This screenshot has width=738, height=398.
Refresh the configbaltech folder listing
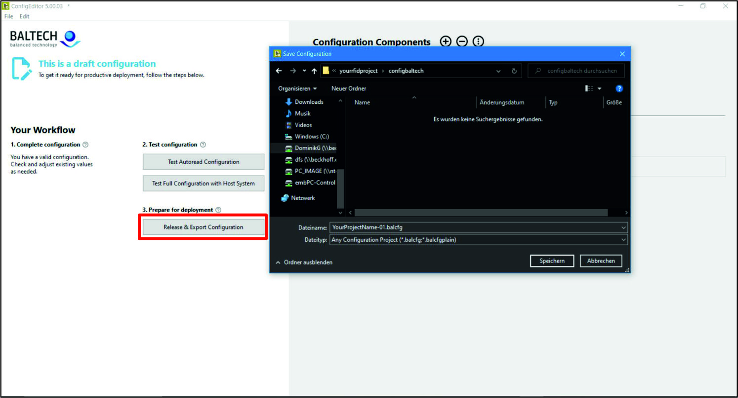click(x=514, y=71)
